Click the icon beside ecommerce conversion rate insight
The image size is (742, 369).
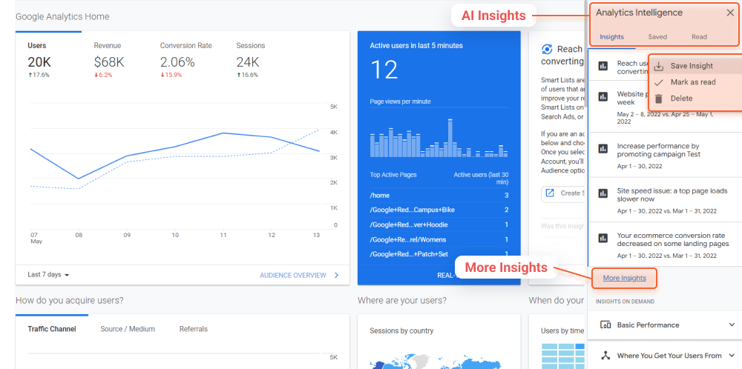click(603, 238)
